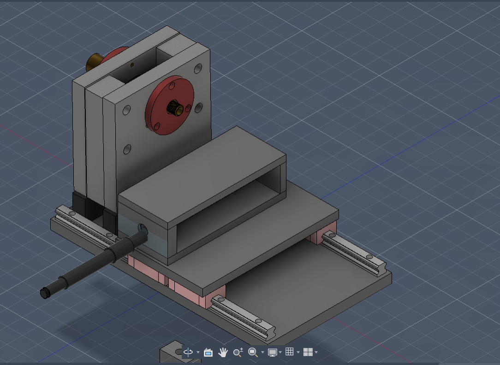Open the Orbit type dropdown arrow

point(198,352)
